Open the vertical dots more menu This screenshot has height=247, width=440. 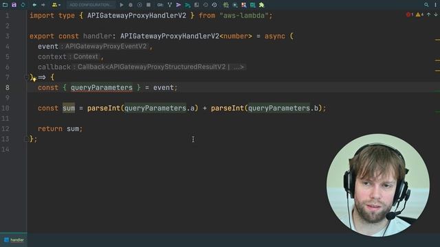435,5
